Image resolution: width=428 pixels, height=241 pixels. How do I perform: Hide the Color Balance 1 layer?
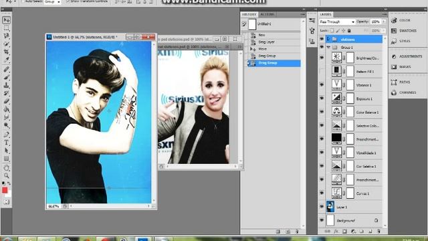point(322,112)
